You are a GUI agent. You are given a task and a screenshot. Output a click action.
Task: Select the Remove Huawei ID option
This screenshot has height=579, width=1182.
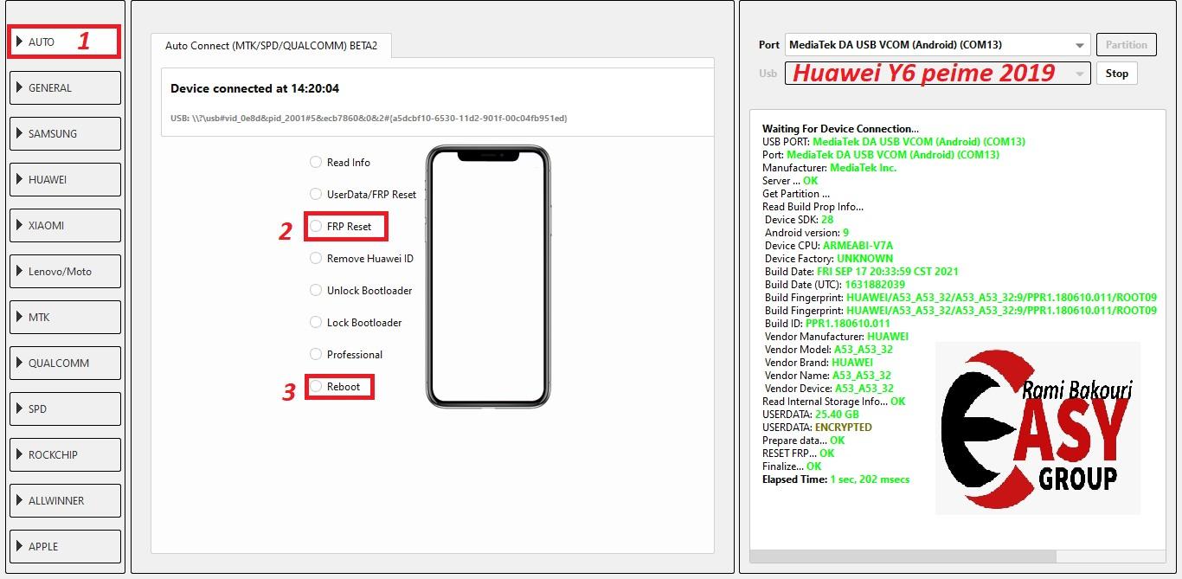coord(362,258)
